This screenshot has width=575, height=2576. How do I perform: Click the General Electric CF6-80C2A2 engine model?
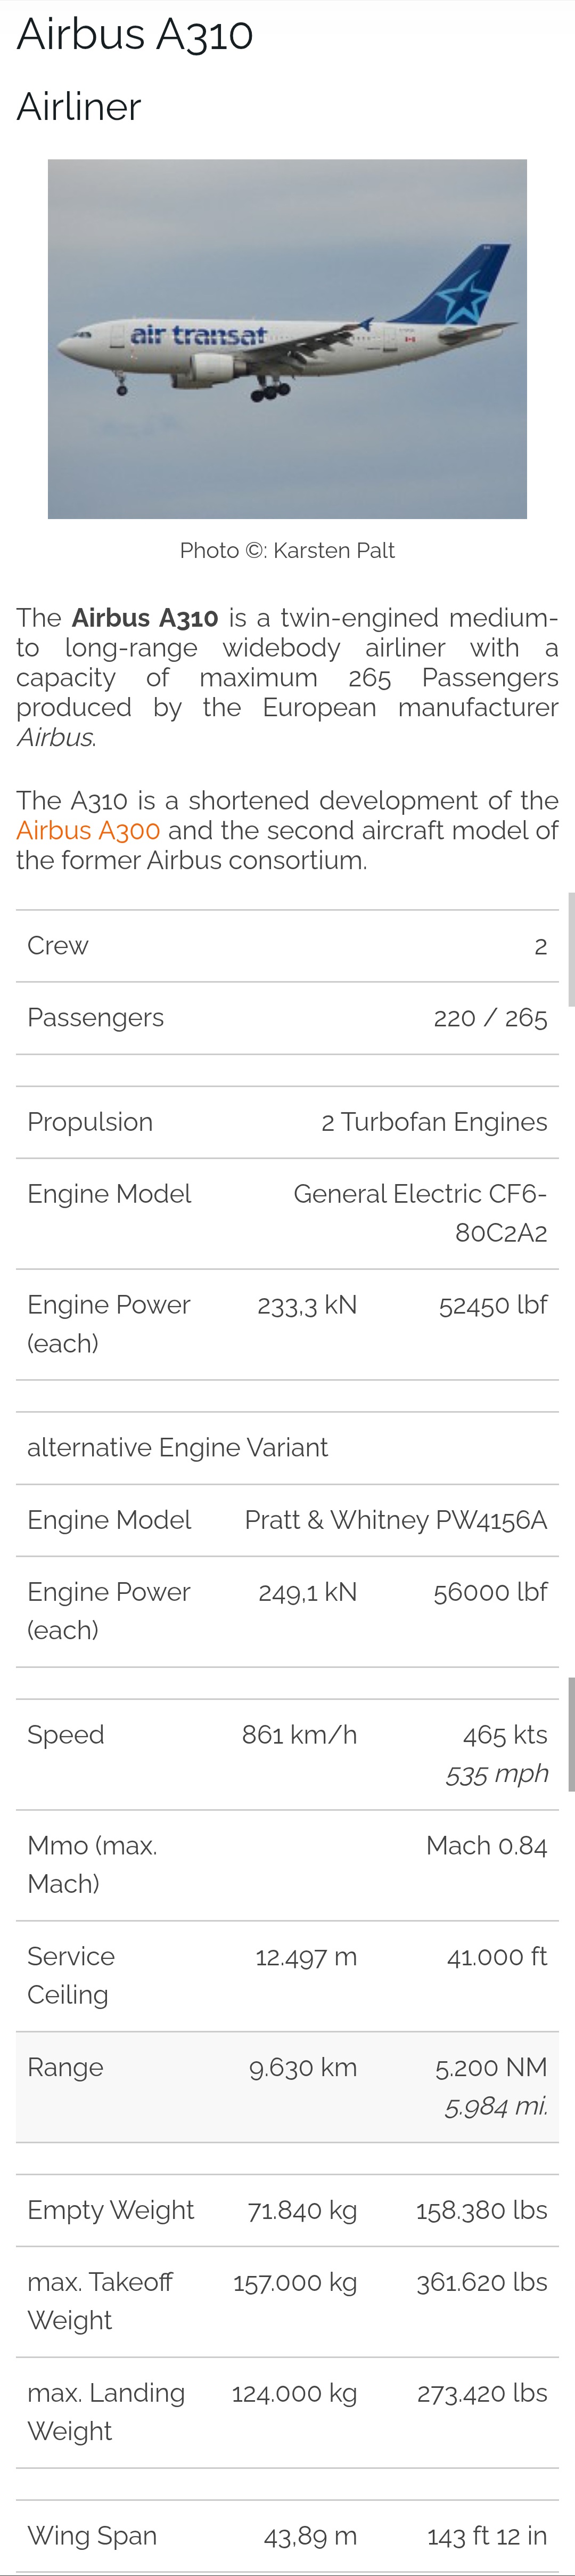coord(420,1213)
